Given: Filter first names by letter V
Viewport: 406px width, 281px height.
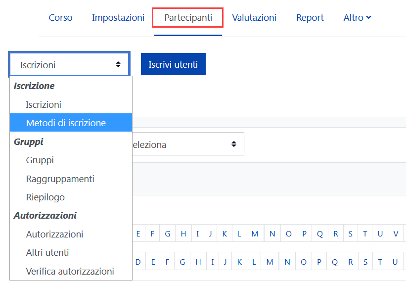Looking at the screenshot, I should click(x=396, y=234).
